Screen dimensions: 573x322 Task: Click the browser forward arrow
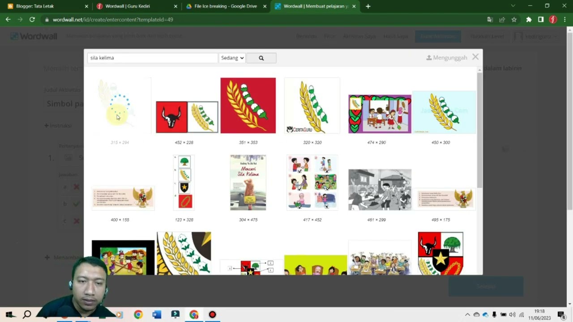(x=20, y=20)
